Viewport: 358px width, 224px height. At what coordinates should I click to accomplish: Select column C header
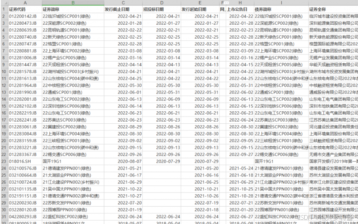123,3
